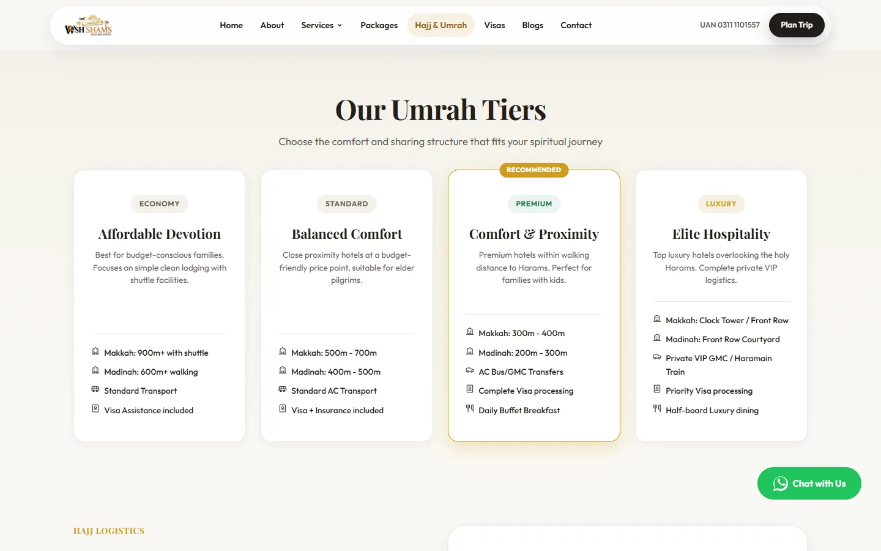Image resolution: width=881 pixels, height=551 pixels.
Task: Click the document icon by Complete Visa processing
Action: tap(470, 389)
